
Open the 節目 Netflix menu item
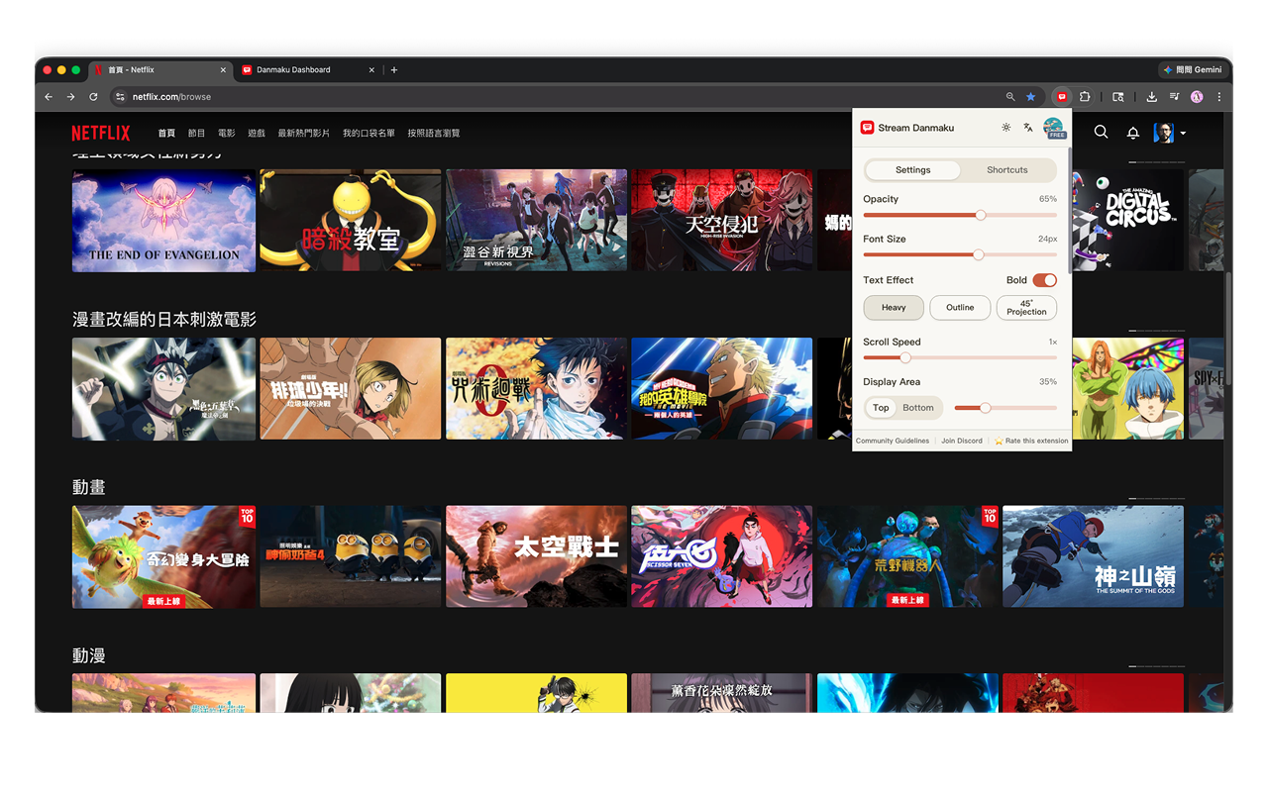pyautogui.click(x=196, y=133)
